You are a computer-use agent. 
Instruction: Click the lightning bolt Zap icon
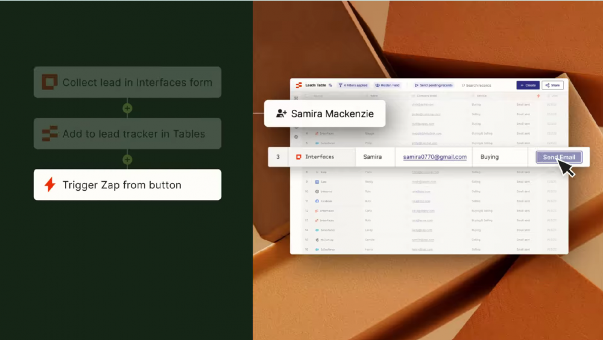click(49, 185)
